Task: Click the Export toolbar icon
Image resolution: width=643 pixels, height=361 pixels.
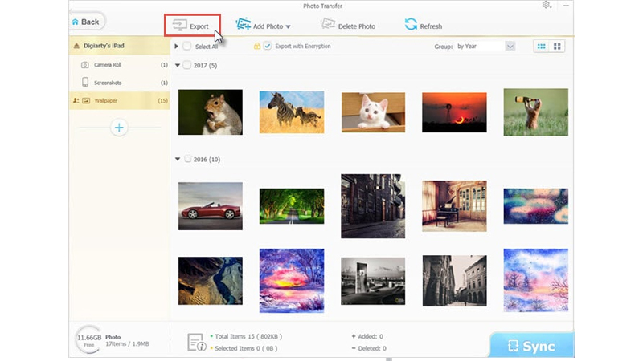Action: 177,26
